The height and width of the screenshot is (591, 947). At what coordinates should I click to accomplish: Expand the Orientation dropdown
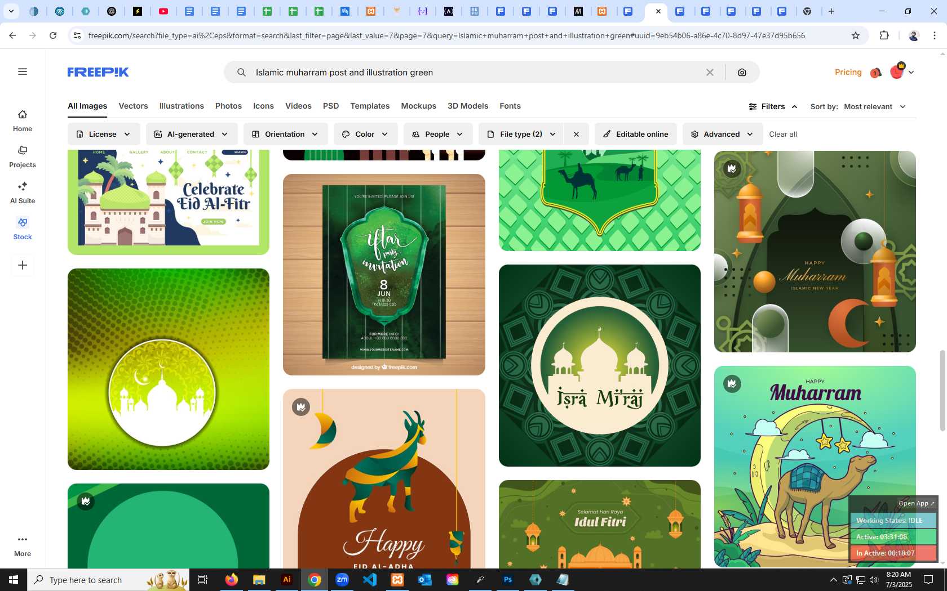(285, 134)
